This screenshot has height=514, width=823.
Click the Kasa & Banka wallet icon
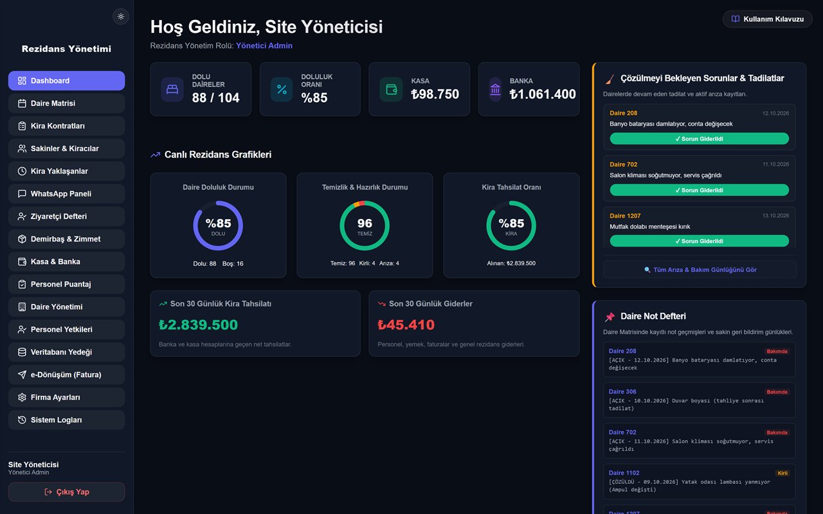(x=22, y=261)
